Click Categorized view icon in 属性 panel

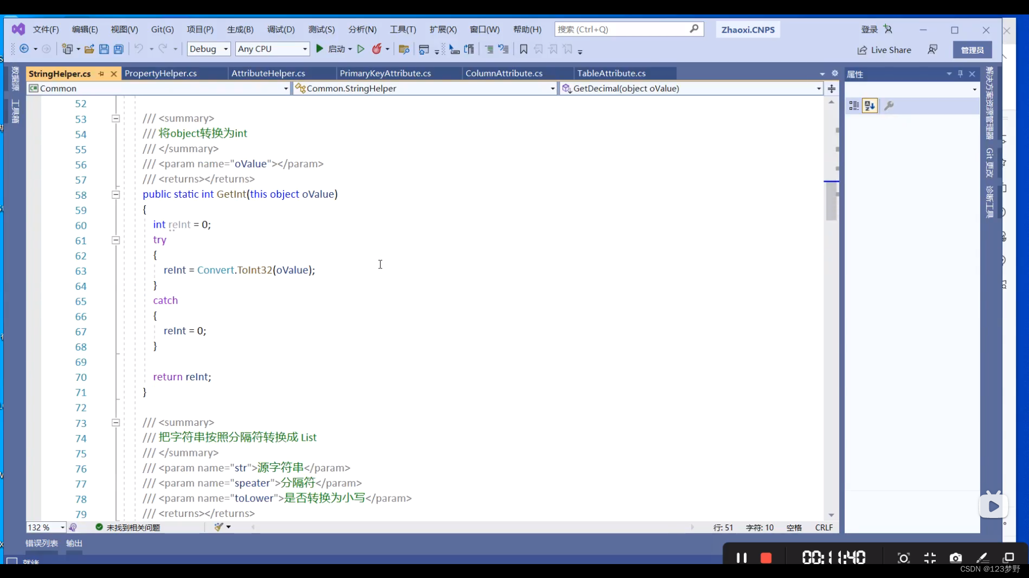854,106
